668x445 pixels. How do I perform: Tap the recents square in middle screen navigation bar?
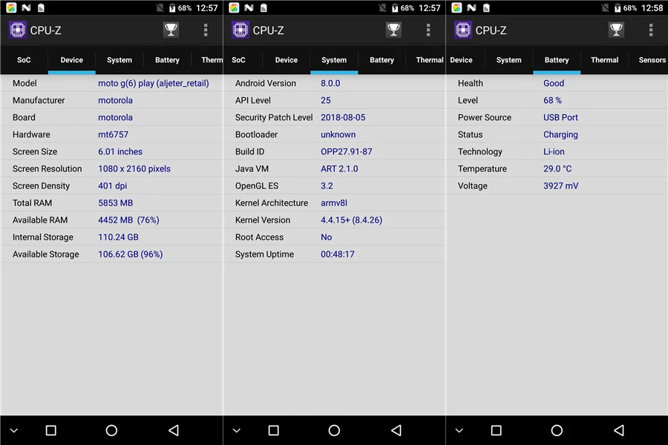(x=273, y=430)
